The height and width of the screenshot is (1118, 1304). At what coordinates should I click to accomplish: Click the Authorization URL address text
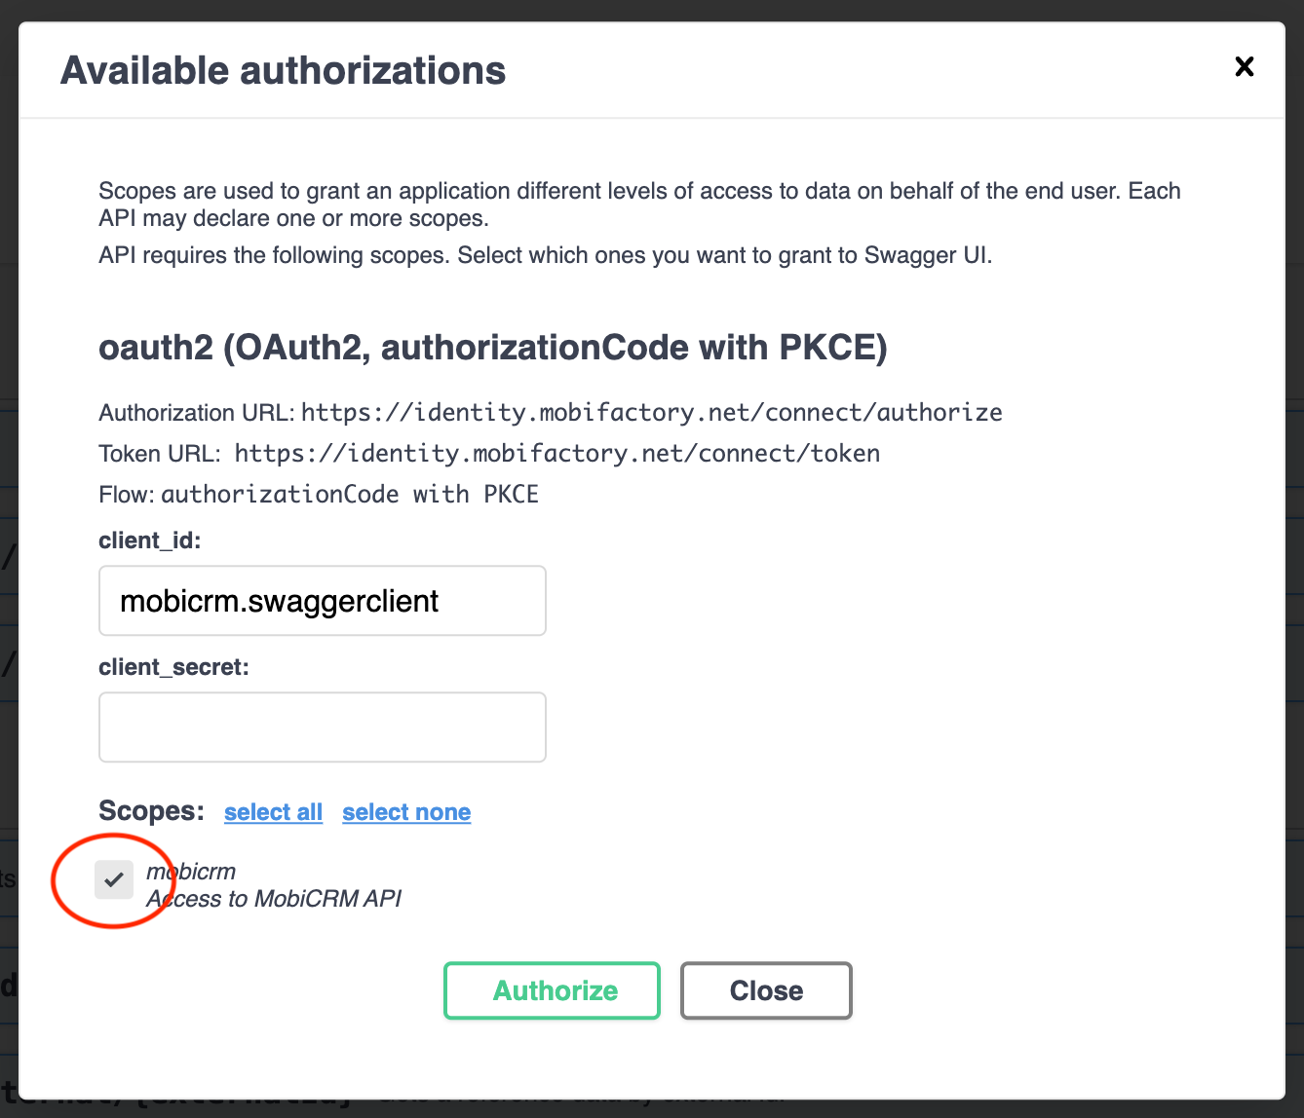pyautogui.click(x=651, y=413)
